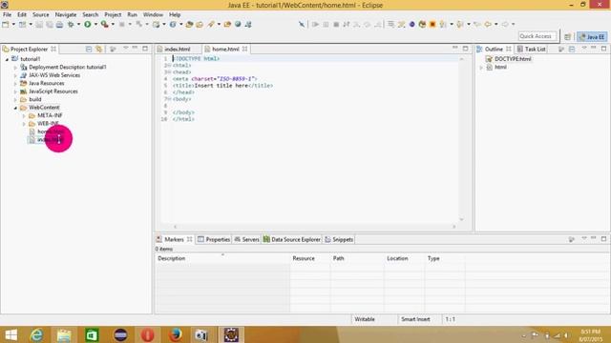
Task: Open the Run dropdown arrow
Action: [95, 25]
